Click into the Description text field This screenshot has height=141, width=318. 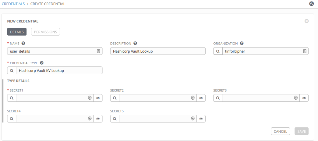pyautogui.click(x=158, y=51)
